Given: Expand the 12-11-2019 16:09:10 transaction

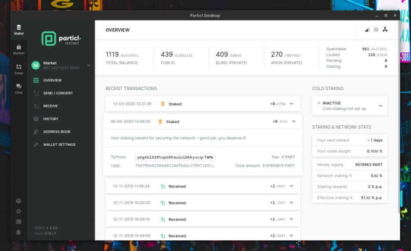Looking at the screenshot, I should point(291,219).
